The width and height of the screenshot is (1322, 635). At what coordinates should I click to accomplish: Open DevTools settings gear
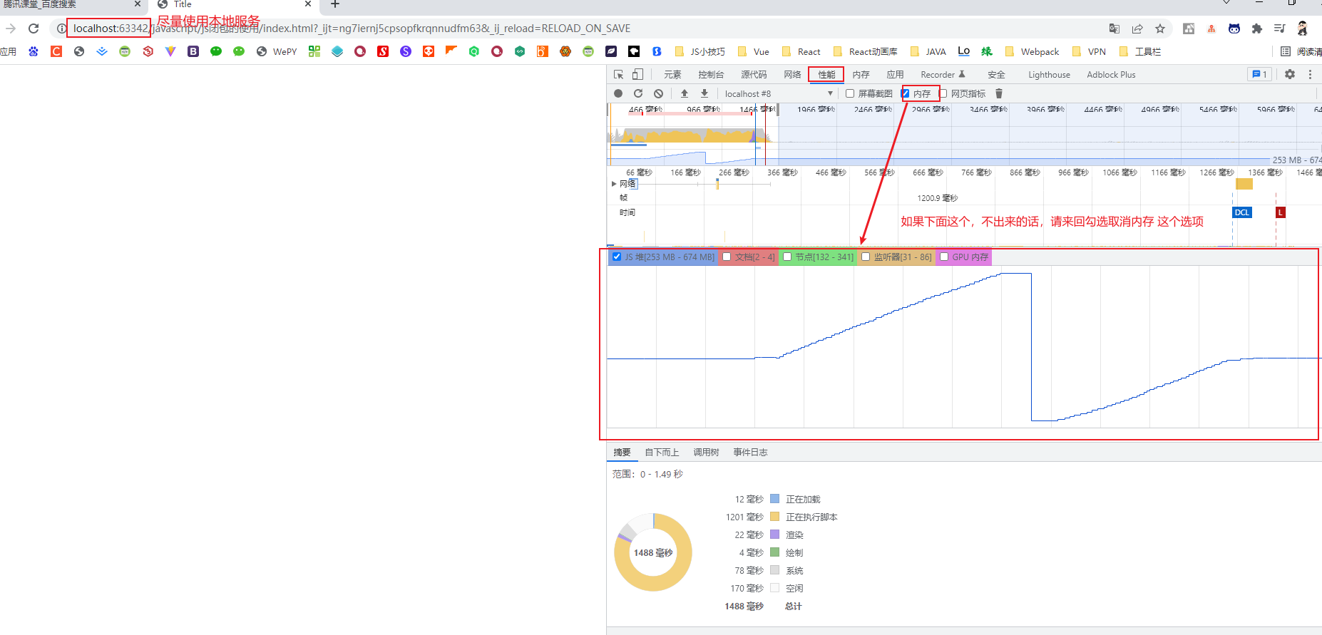click(1290, 74)
